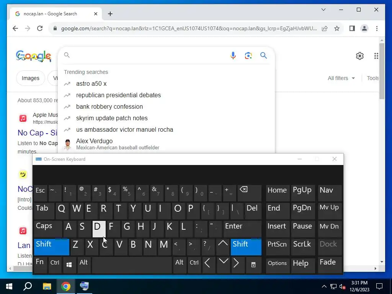
Task: Tap the context menu key on keyboard
Action: [x=253, y=265]
